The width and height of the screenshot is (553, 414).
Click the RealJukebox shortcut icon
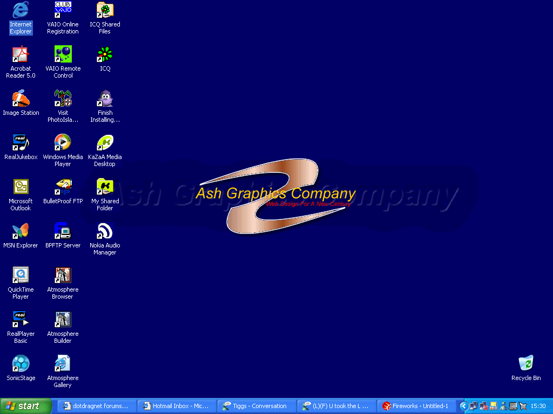21,143
